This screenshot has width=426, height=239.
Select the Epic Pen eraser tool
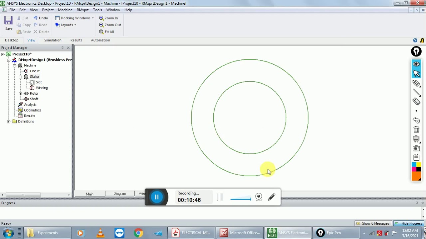point(416,102)
